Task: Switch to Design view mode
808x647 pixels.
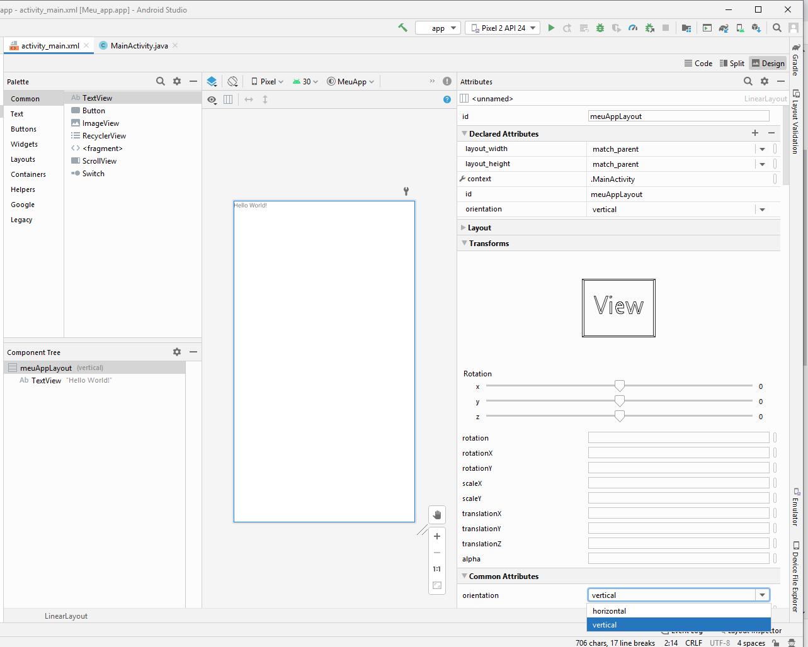Action: (x=768, y=63)
